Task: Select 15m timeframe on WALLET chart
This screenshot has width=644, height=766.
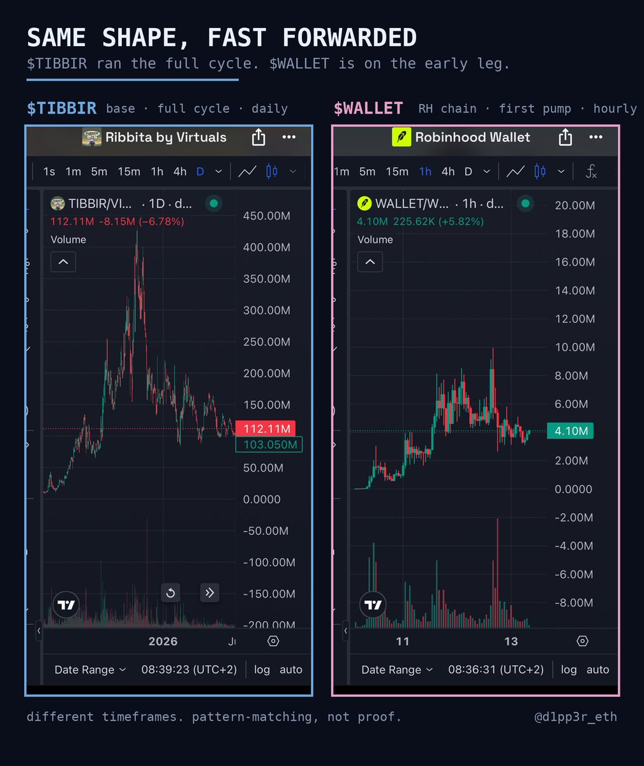Action: [x=396, y=171]
